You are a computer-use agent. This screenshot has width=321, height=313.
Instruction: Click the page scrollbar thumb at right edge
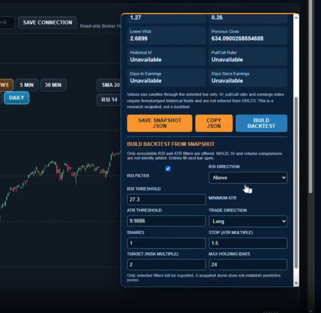coord(310,96)
